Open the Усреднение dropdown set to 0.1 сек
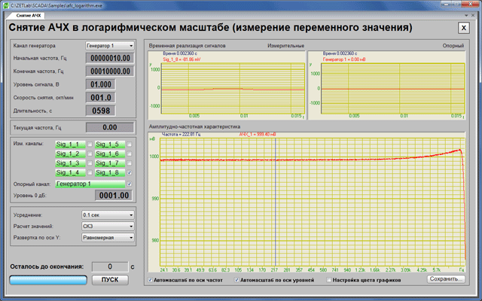 click(x=108, y=215)
